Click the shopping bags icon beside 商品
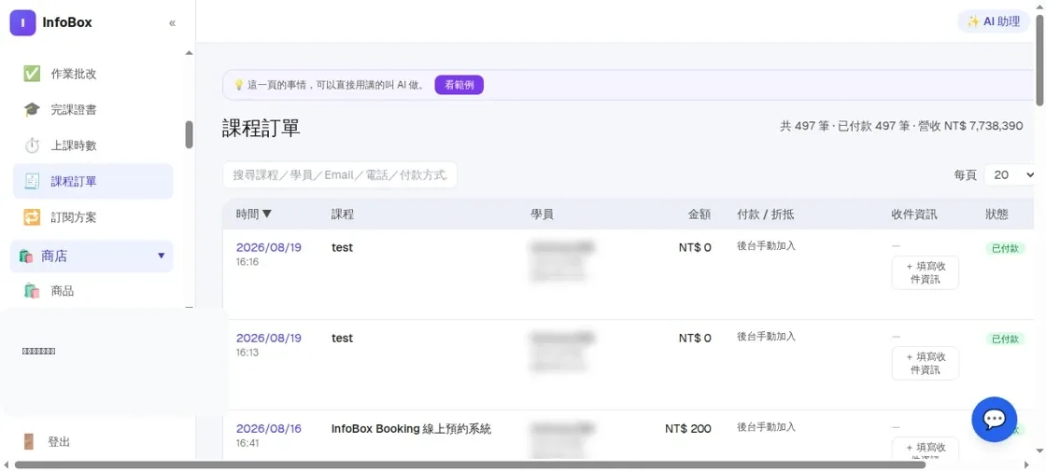 32,291
